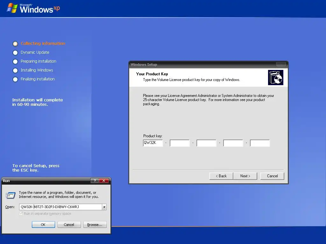Click the 'Type the Volume License product key' subtitle
This screenshot has width=326, height=244.
[191, 80]
